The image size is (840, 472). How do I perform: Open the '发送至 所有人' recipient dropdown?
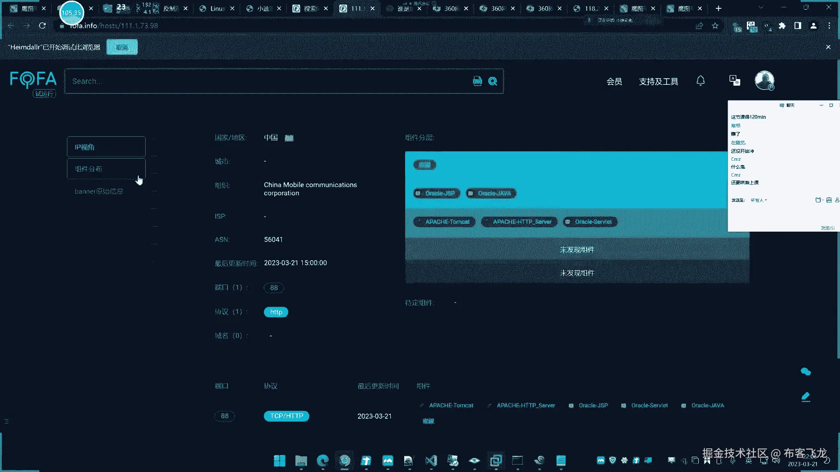(759, 200)
